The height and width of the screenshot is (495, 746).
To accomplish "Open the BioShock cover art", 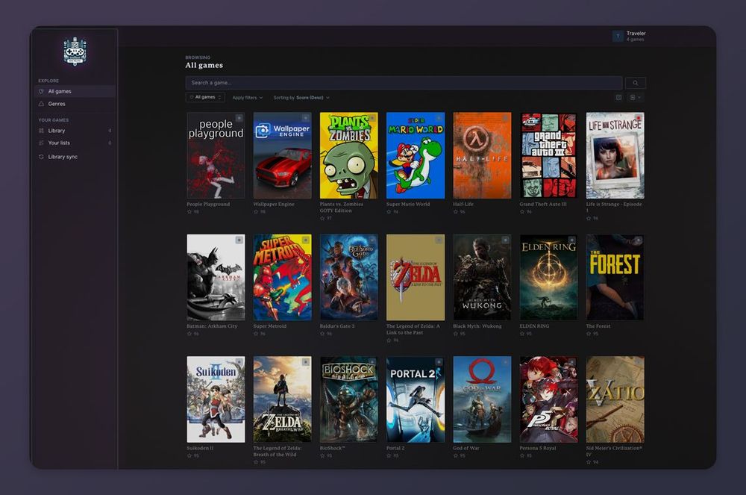I will coord(348,399).
